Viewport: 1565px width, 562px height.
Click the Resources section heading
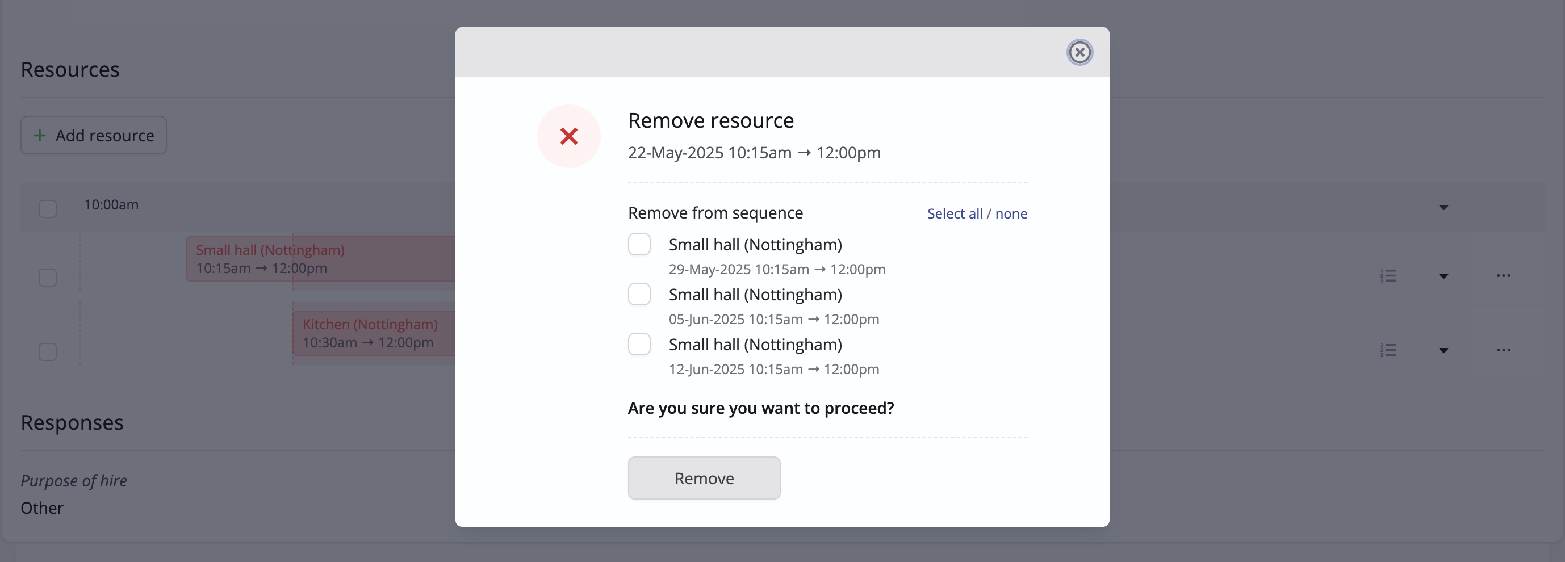70,69
